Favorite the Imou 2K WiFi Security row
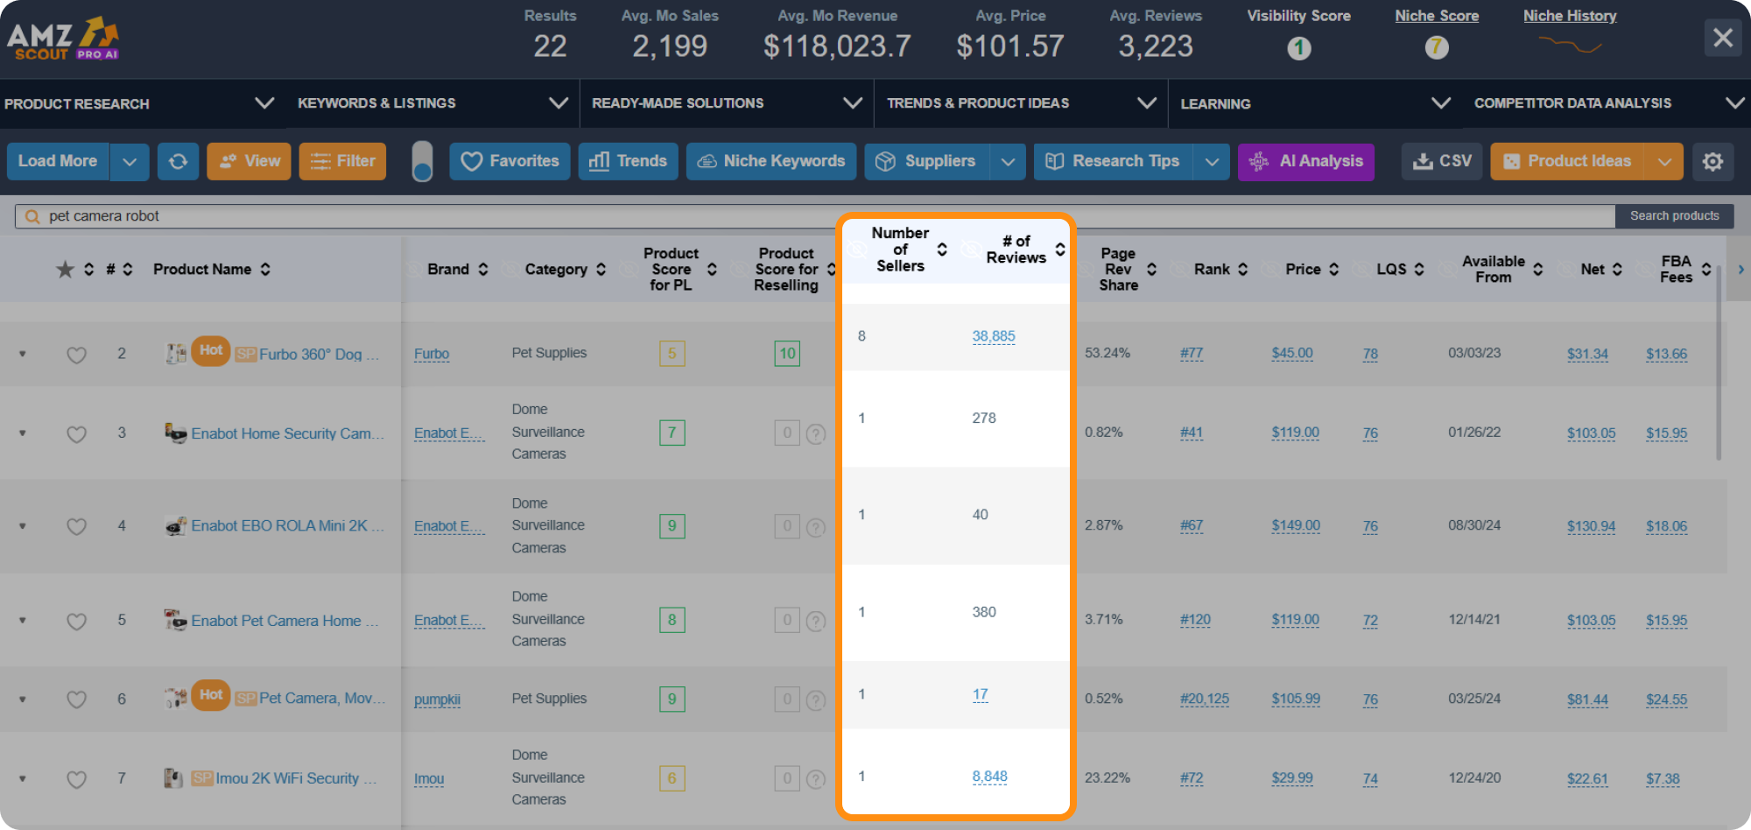This screenshot has width=1751, height=830. click(76, 779)
